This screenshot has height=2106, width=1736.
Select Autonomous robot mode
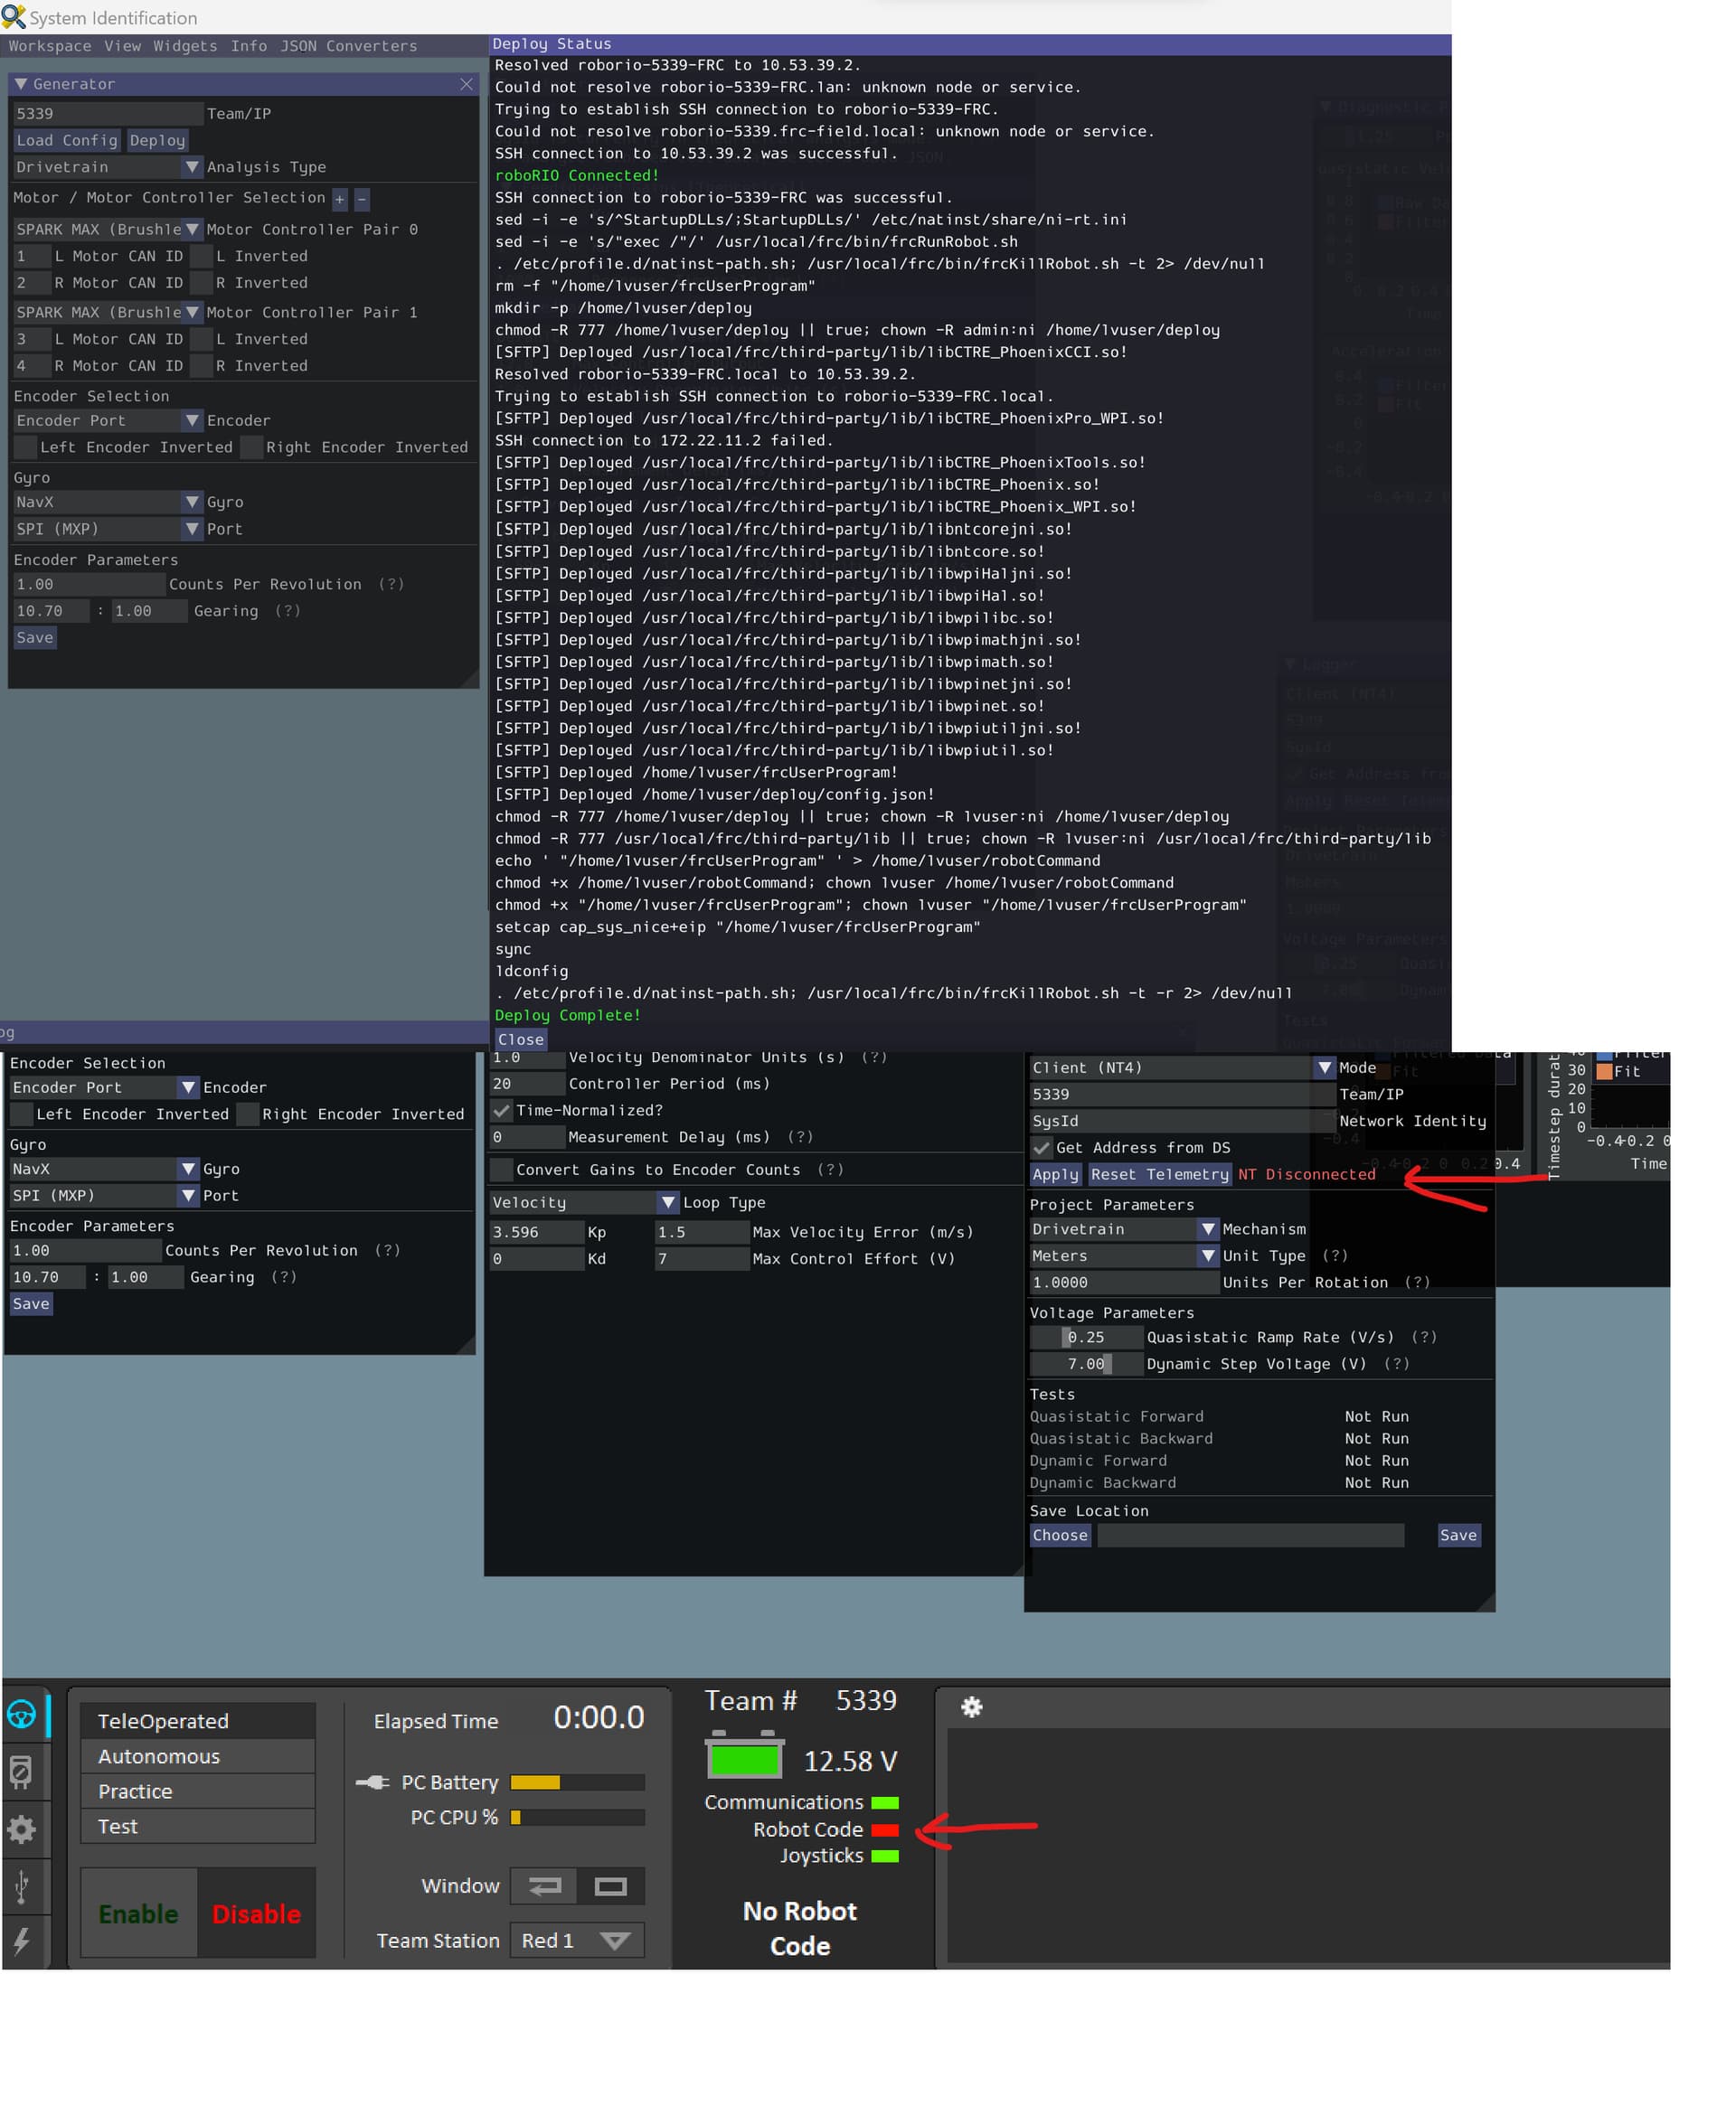(x=198, y=1756)
